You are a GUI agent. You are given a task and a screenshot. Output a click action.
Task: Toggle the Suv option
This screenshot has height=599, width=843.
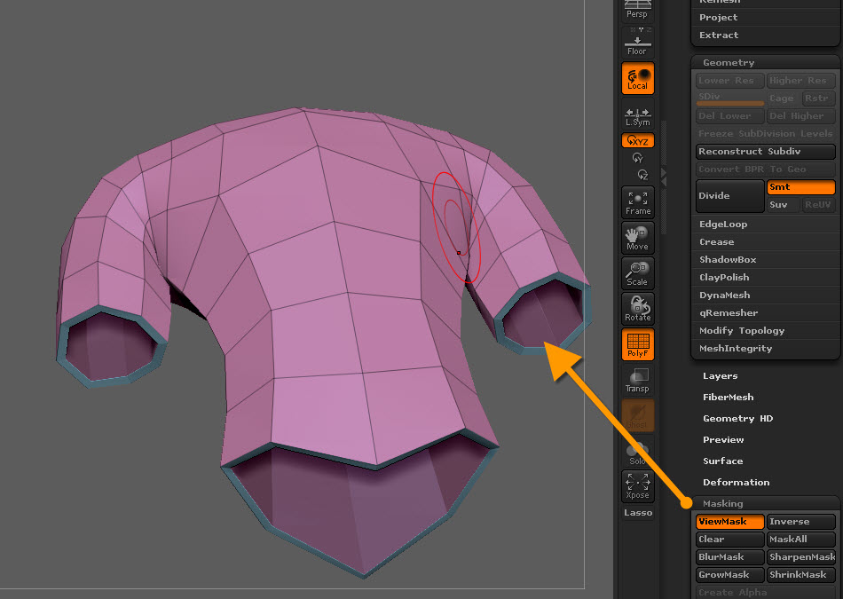783,205
